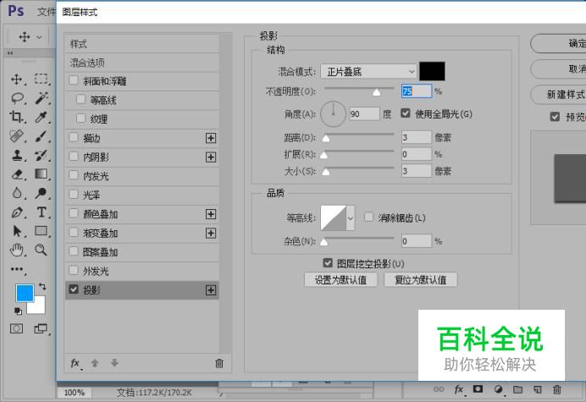Uncheck 投影 effect checkbox
This screenshot has width=586, height=402.
coord(74,289)
